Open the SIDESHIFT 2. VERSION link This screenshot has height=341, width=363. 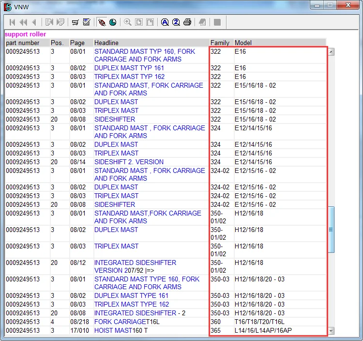coord(129,162)
